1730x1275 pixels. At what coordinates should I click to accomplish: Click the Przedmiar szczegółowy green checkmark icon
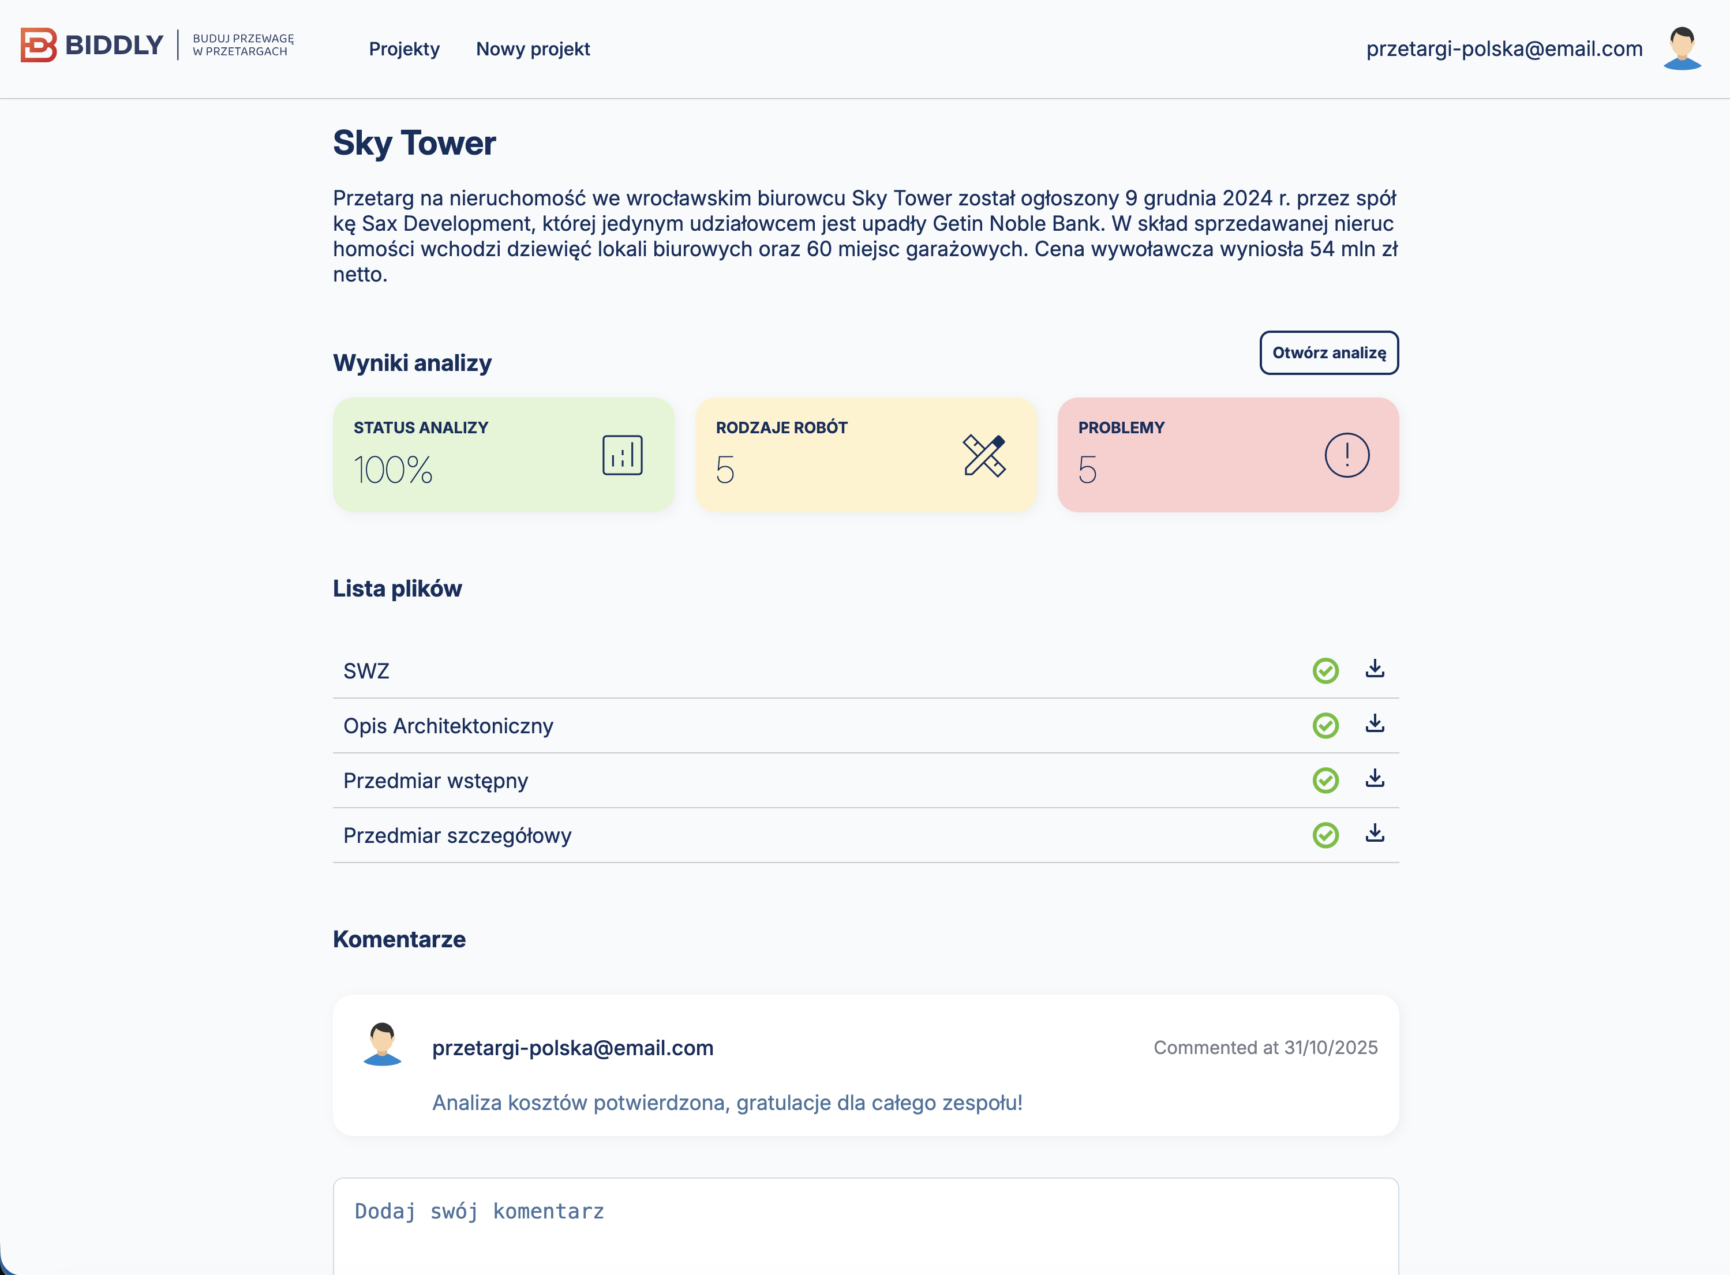point(1325,835)
